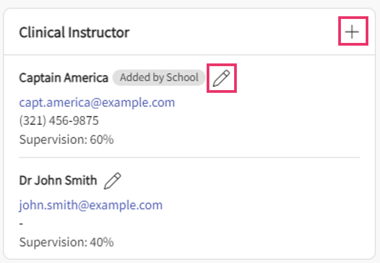The height and width of the screenshot is (263, 380).
Task: Click the blank header space left of plus icon
Action: click(232, 32)
